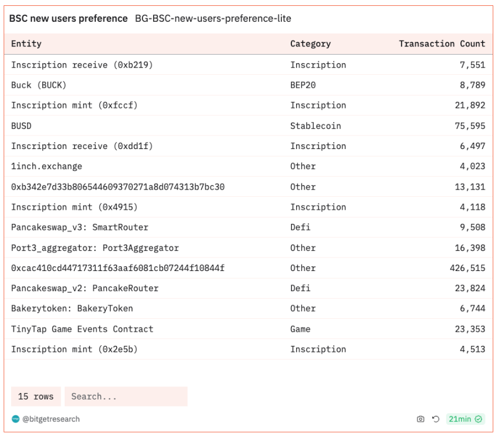The image size is (498, 436).
Task: Select the BUSD entity cell
Action: [22, 125]
